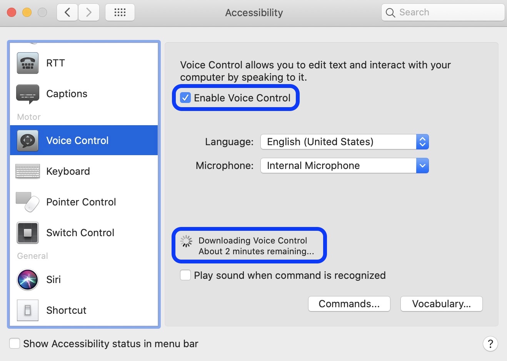The image size is (507, 361).
Task: Navigate forward with the right arrow
Action: [x=89, y=12]
